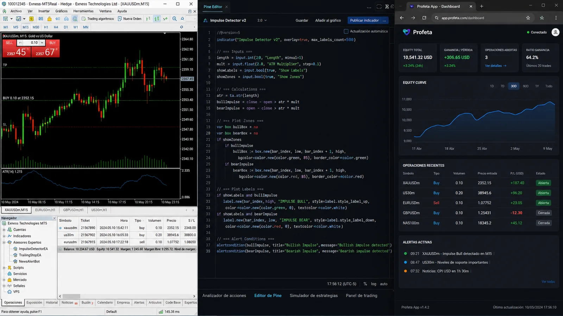Collapse the Asesores Expertos tree node
The image size is (563, 316).
click(x=4, y=242)
